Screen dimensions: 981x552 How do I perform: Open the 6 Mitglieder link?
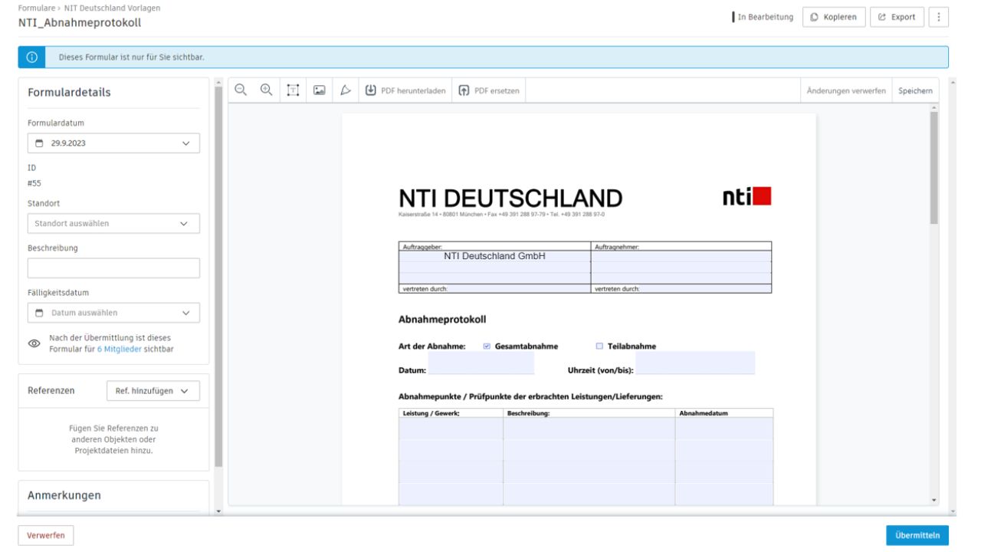point(119,349)
